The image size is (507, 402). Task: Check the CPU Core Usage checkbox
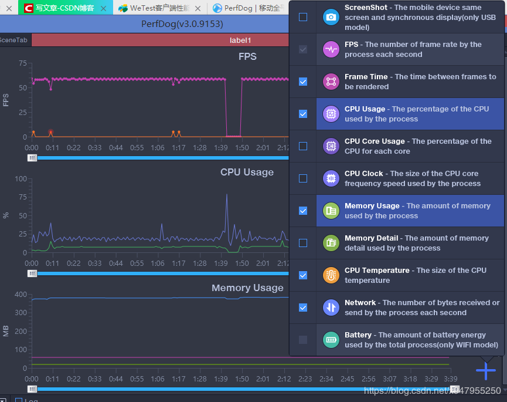click(x=303, y=146)
